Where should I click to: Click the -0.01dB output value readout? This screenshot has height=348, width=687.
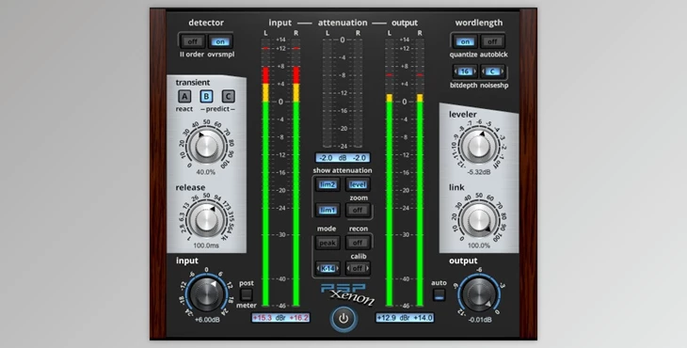(x=480, y=320)
